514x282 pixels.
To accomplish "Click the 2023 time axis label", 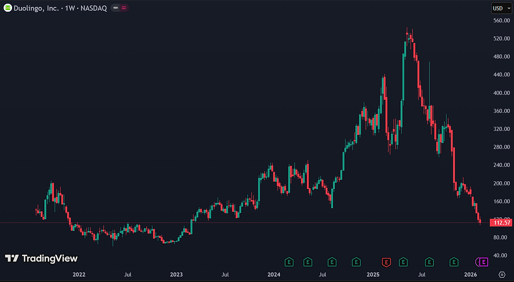I will [176, 275].
